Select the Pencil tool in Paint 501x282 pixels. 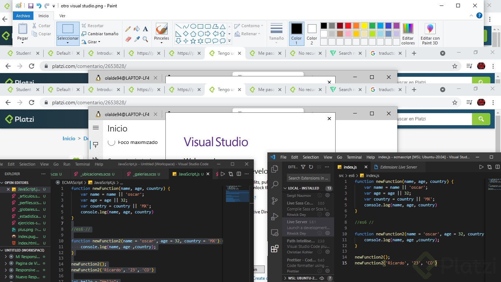pos(128,29)
